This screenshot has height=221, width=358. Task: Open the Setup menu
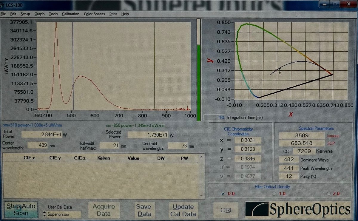25,14
